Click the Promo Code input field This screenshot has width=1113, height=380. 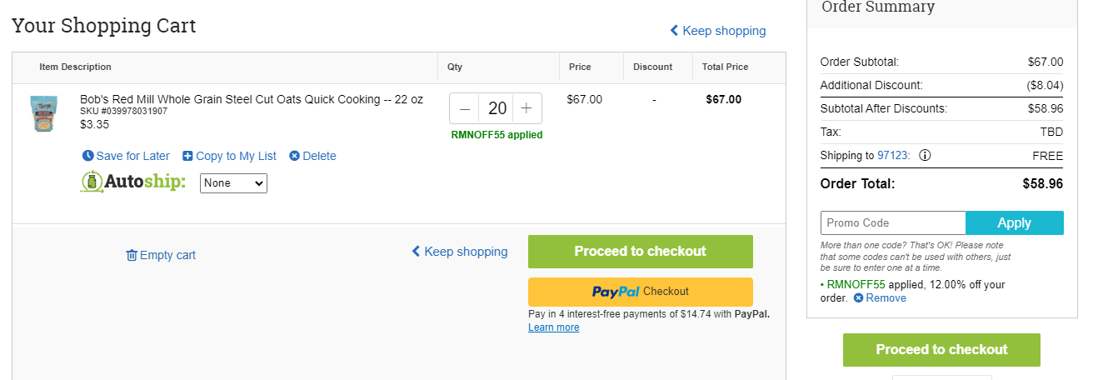coord(893,222)
